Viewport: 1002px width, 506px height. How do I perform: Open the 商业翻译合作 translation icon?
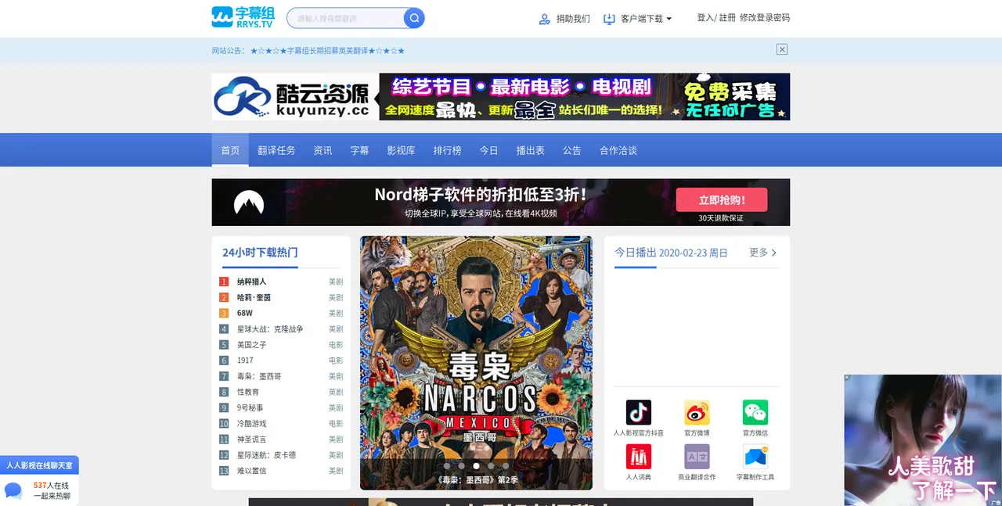click(697, 457)
